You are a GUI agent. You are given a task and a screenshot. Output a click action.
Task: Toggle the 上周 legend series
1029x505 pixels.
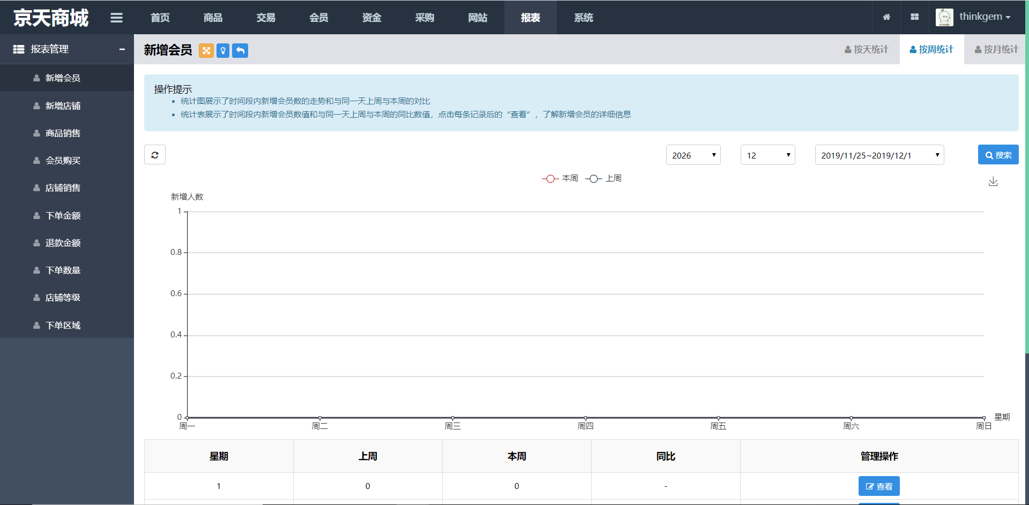603,178
